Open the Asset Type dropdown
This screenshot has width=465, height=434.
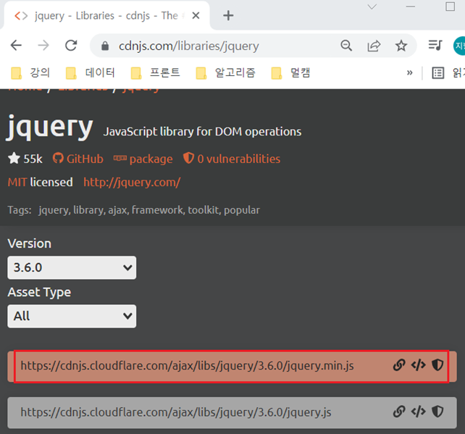72,316
